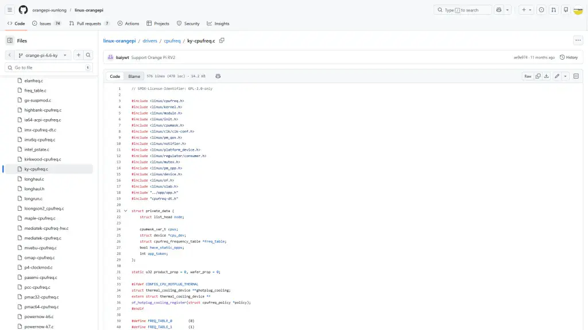View file History link
588x330 pixels.
tap(568, 57)
